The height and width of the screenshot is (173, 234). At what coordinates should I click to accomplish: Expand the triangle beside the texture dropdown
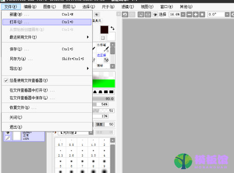click(55, 132)
